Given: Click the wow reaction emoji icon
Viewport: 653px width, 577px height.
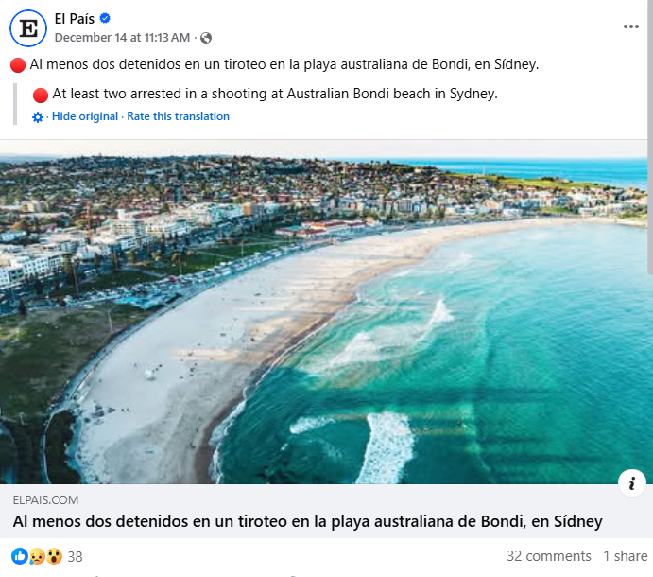Looking at the screenshot, I should tap(53, 556).
